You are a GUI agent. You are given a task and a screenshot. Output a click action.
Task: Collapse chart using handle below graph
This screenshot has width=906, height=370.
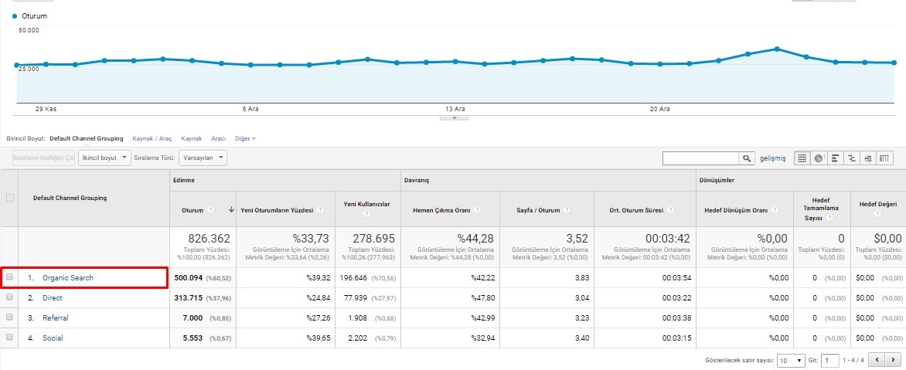click(454, 117)
